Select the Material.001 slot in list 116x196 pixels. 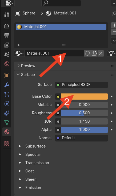pos(61,27)
